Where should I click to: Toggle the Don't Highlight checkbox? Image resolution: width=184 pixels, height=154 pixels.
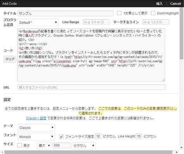153,13
